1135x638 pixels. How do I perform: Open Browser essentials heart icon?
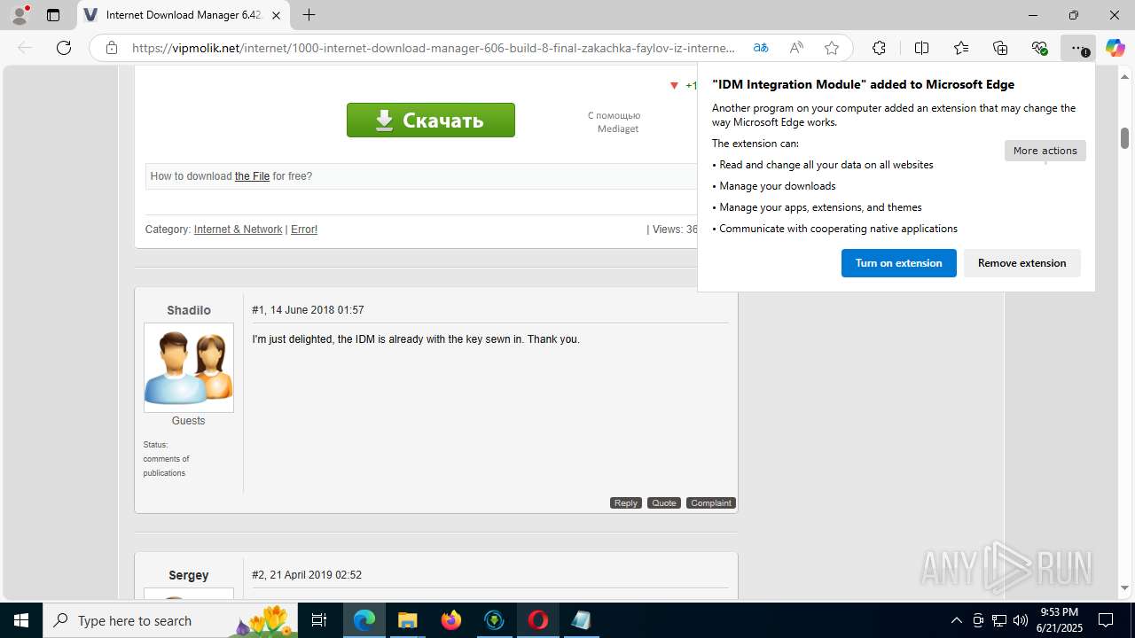1039,48
